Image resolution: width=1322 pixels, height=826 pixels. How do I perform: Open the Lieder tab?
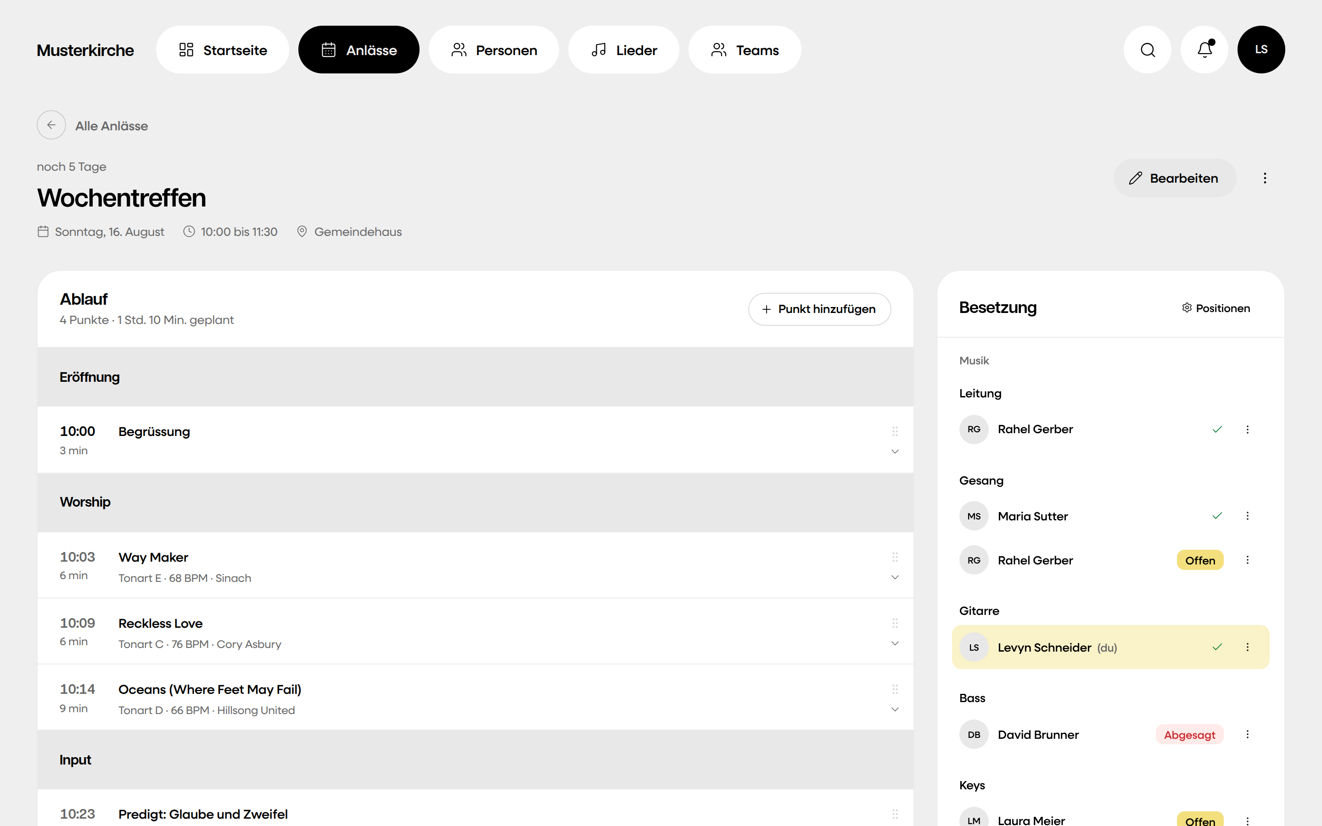[x=624, y=50]
